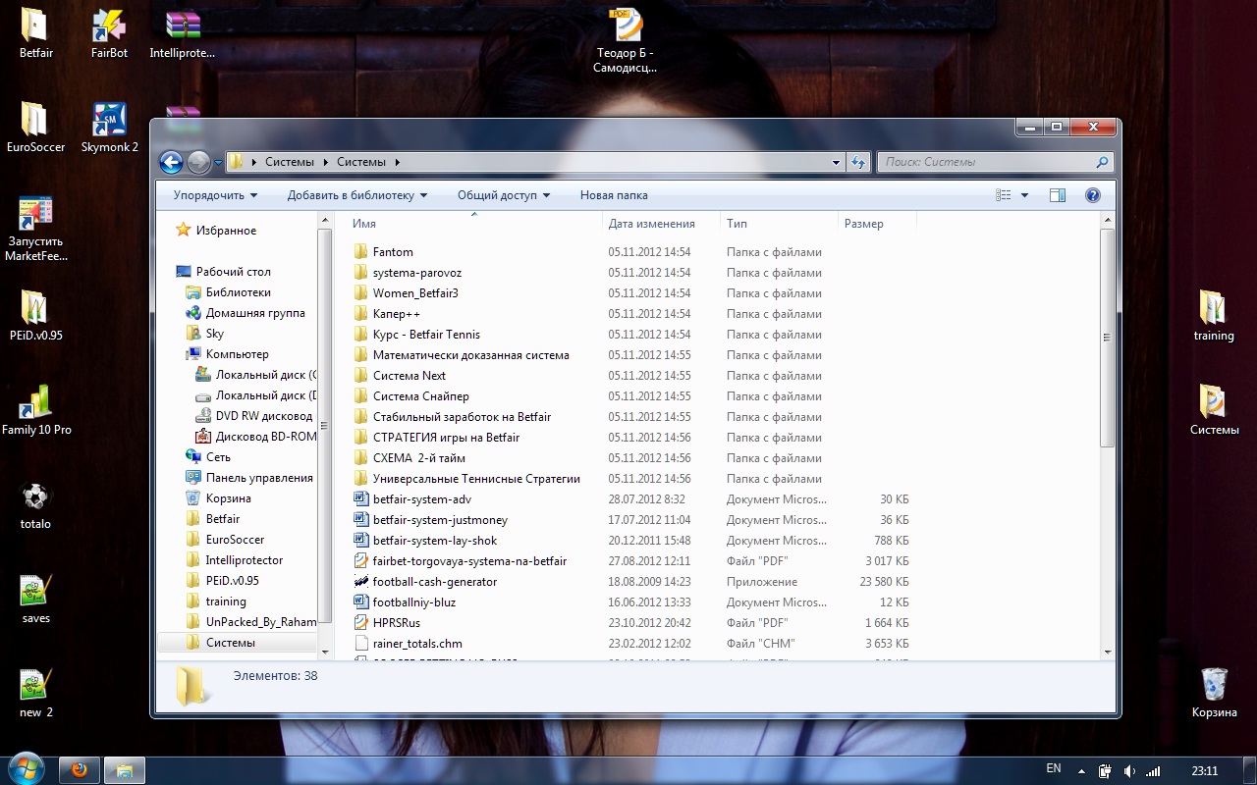
Task: Open the Системы desktop folder icon
Action: [1214, 409]
